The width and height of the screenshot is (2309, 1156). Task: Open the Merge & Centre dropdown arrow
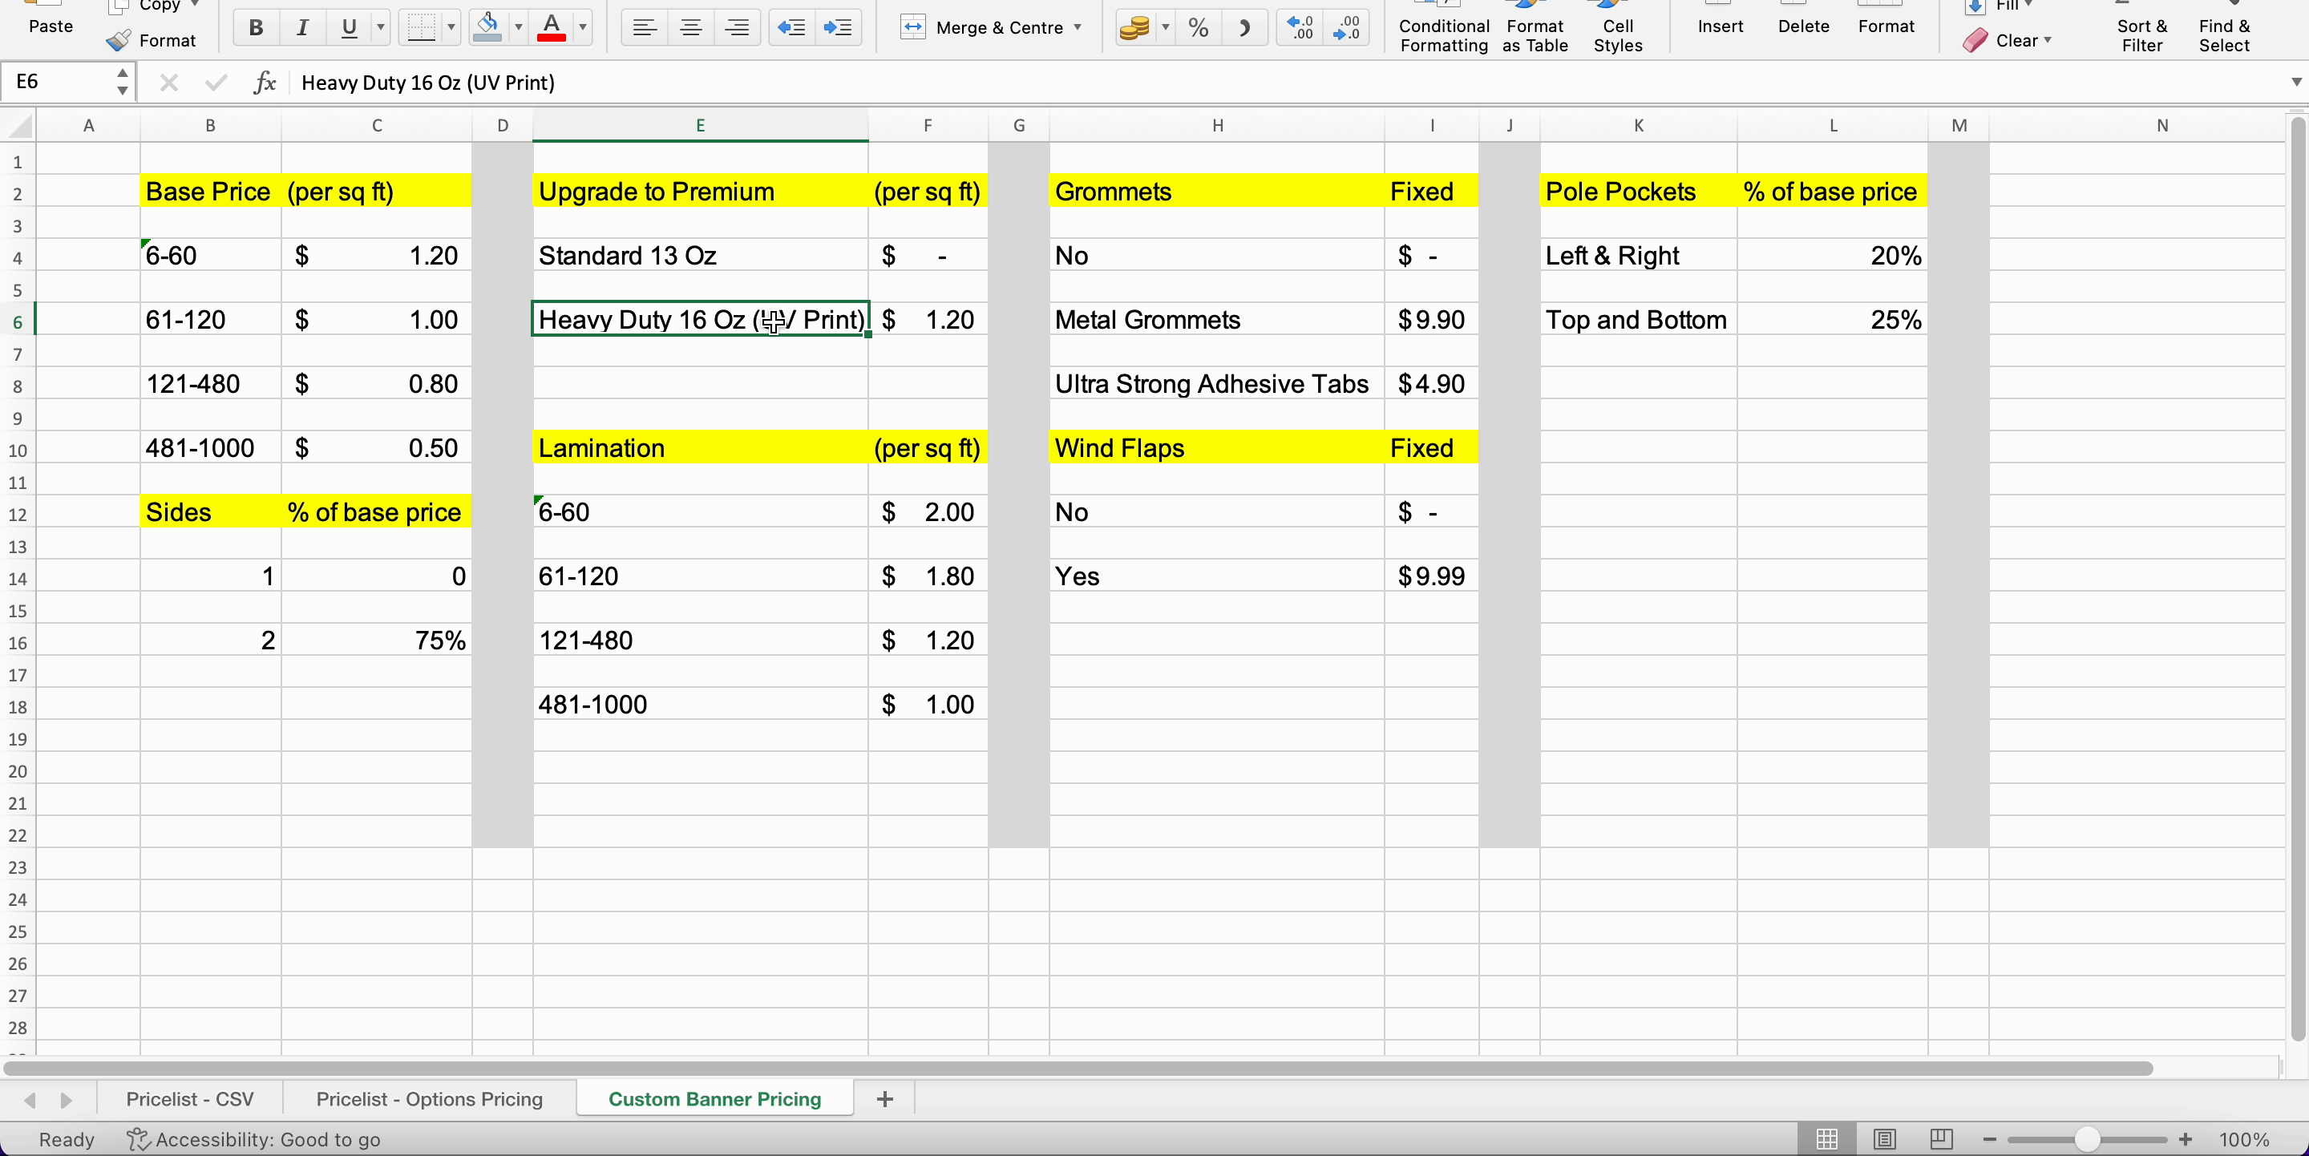point(1078,28)
